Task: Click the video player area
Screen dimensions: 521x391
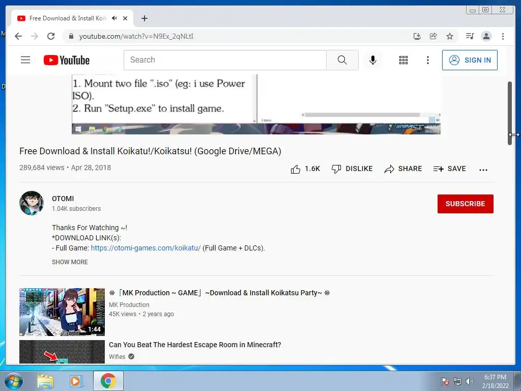Action: (x=256, y=104)
